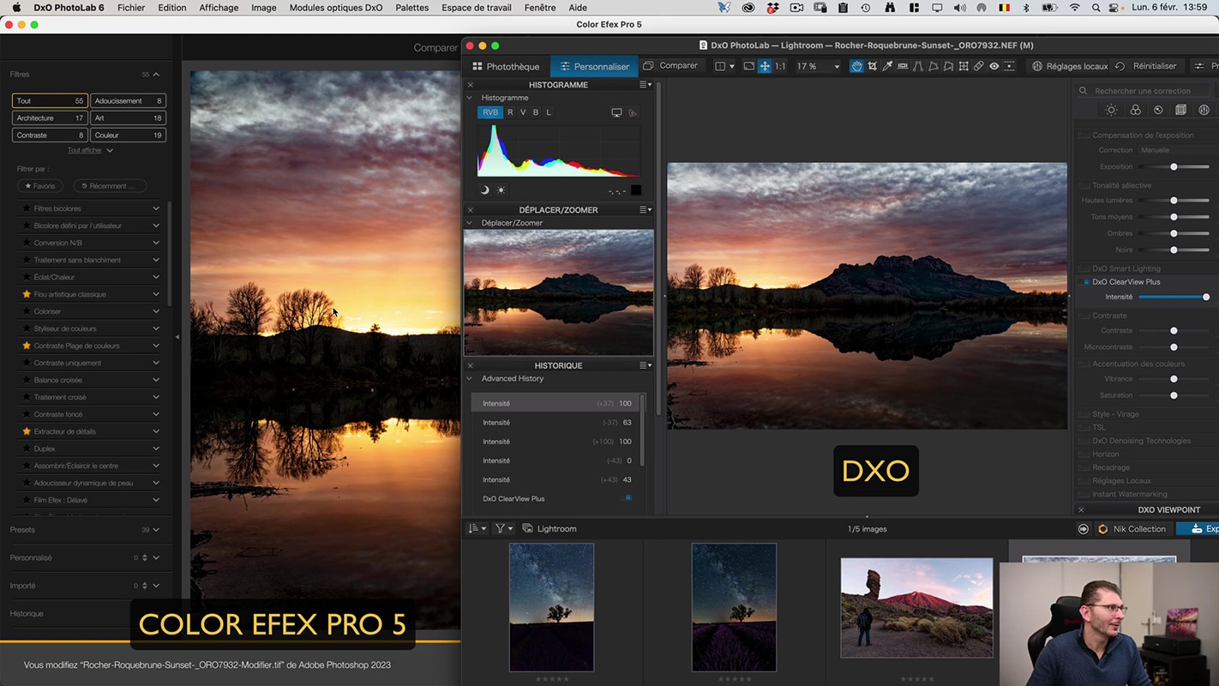Image resolution: width=1219 pixels, height=686 pixels.
Task: Select the move arrows tool
Action: click(765, 66)
